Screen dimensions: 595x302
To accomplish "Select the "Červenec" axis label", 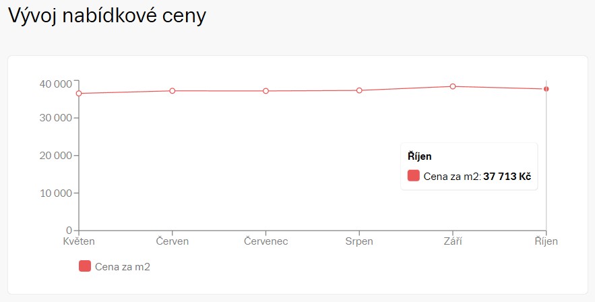I will [x=266, y=241].
